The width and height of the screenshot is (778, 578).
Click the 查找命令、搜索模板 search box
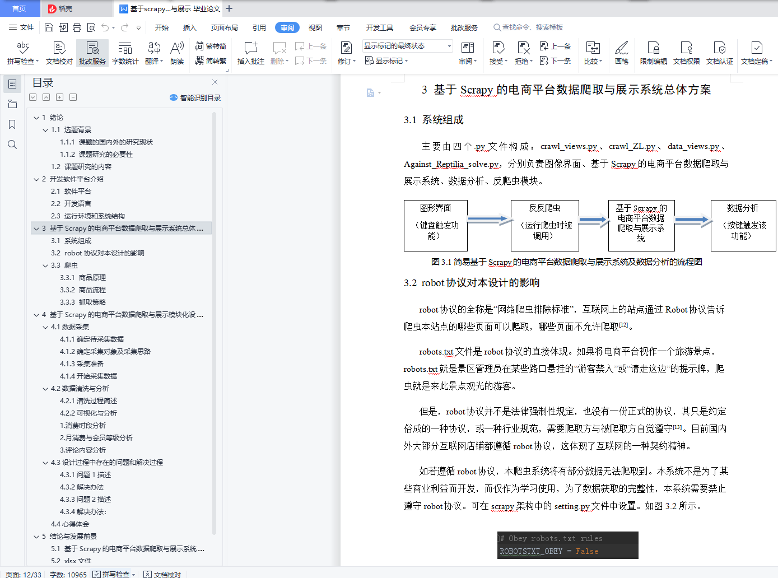tap(528, 27)
